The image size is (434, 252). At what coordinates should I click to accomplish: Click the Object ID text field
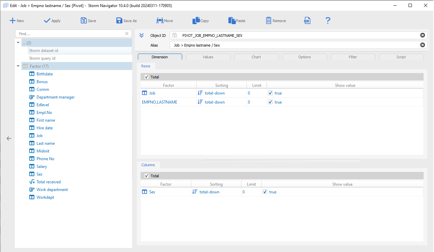(299, 35)
